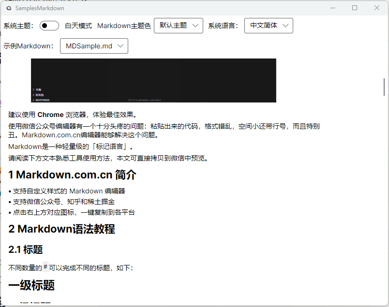Open the Markdown主题色 默认主题 dropdown
The height and width of the screenshot is (307, 389).
click(178, 25)
